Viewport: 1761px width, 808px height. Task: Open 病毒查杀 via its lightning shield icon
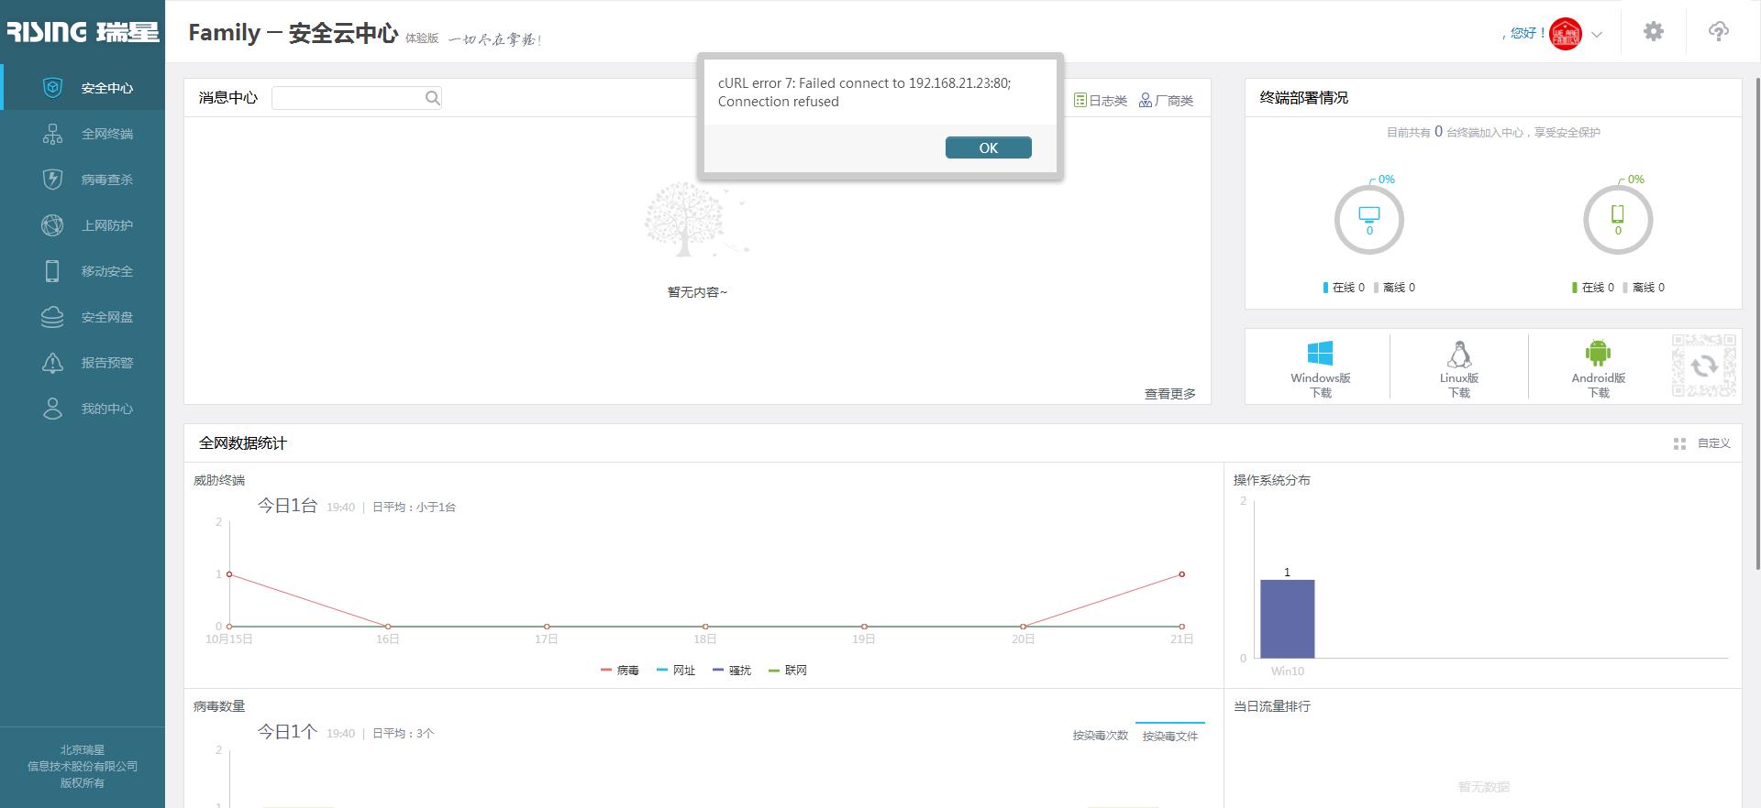pos(53,180)
